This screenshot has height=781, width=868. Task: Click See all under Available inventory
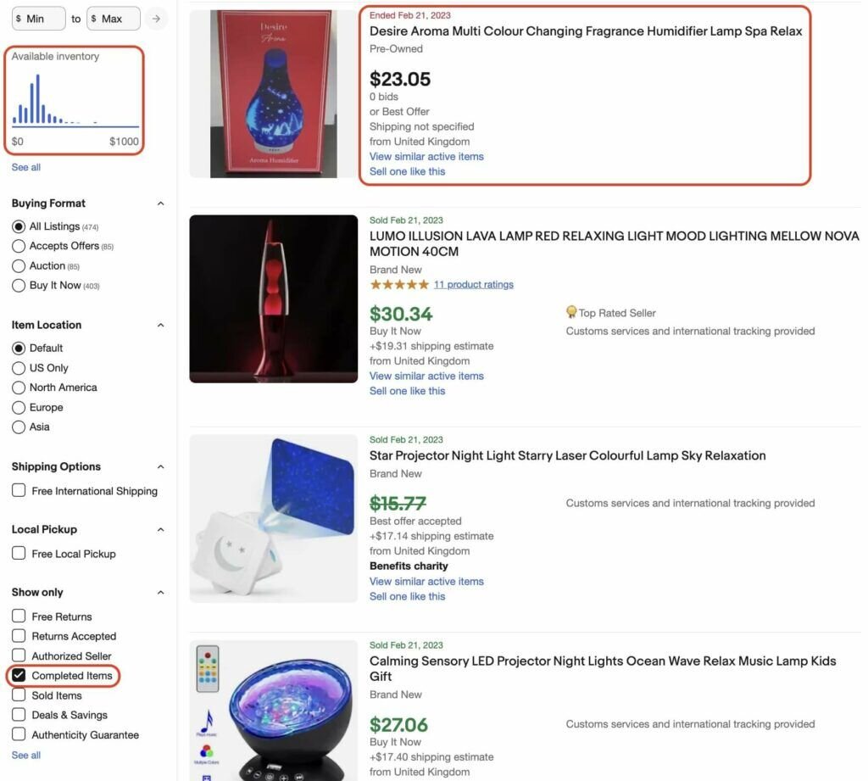click(x=25, y=167)
